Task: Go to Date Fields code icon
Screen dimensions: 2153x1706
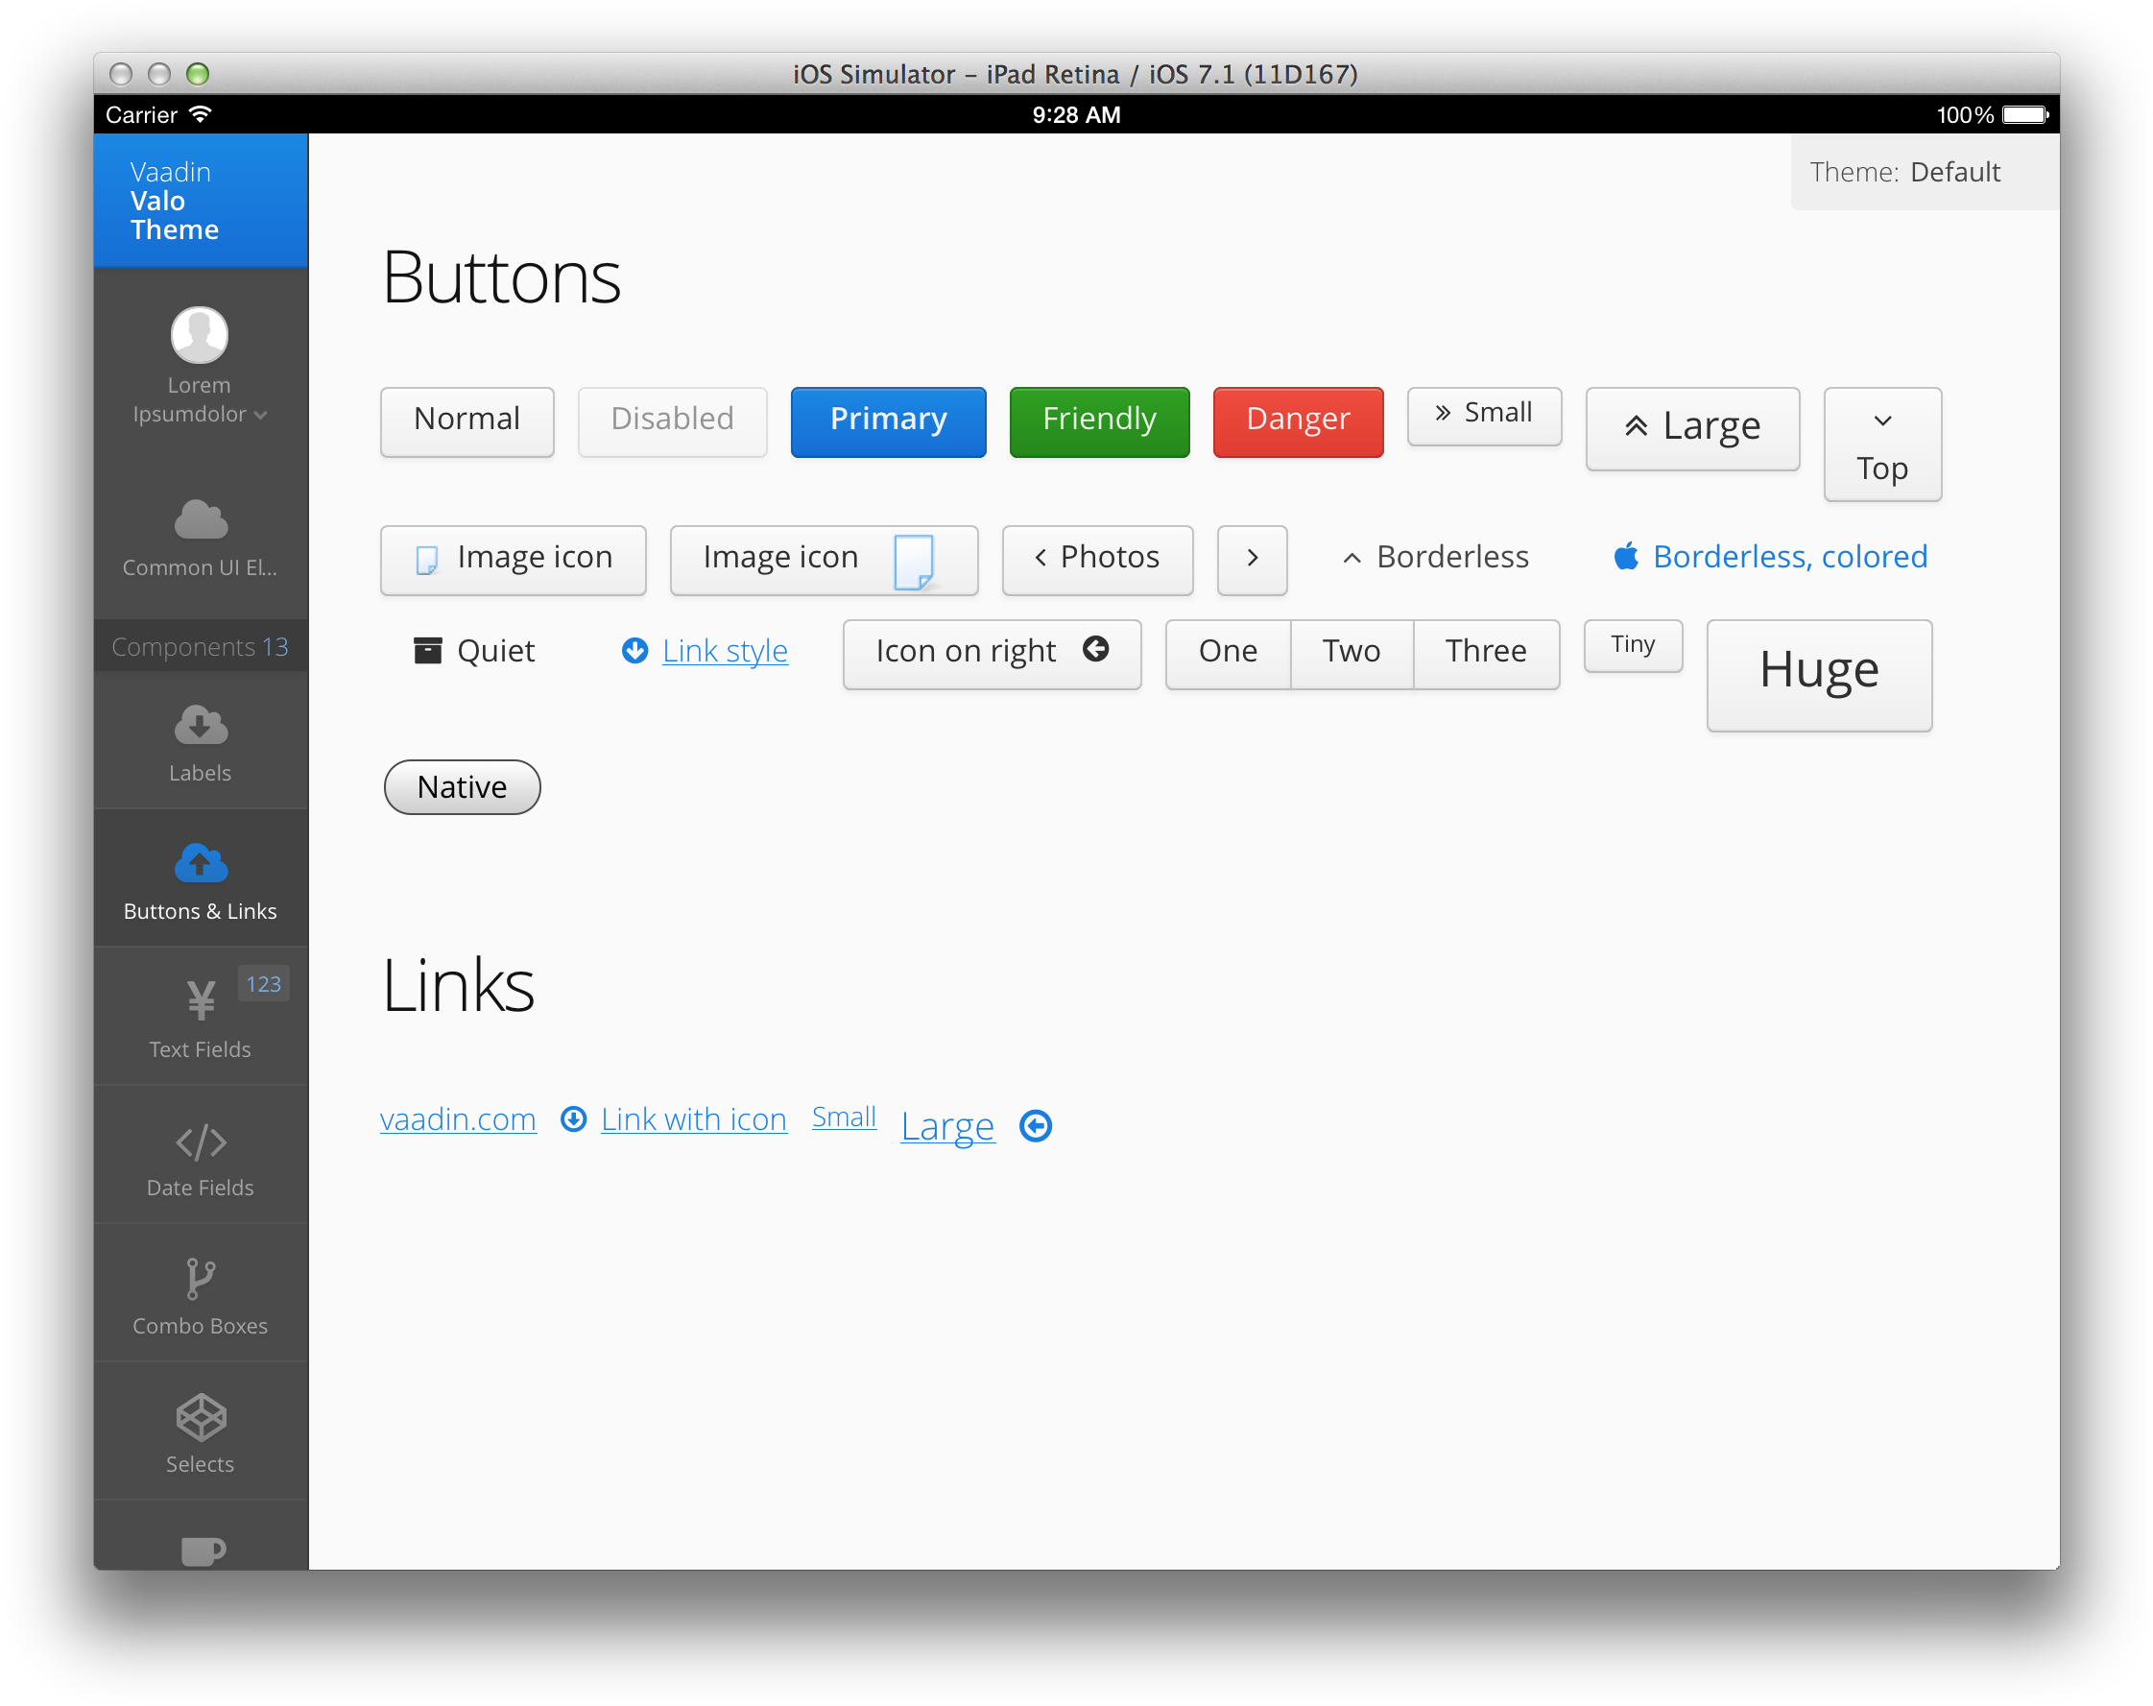Action: [x=201, y=1141]
